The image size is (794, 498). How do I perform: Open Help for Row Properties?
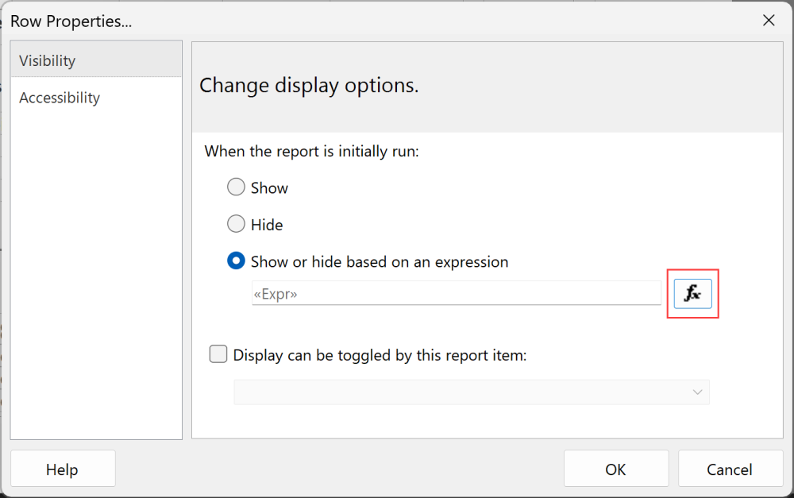(63, 469)
